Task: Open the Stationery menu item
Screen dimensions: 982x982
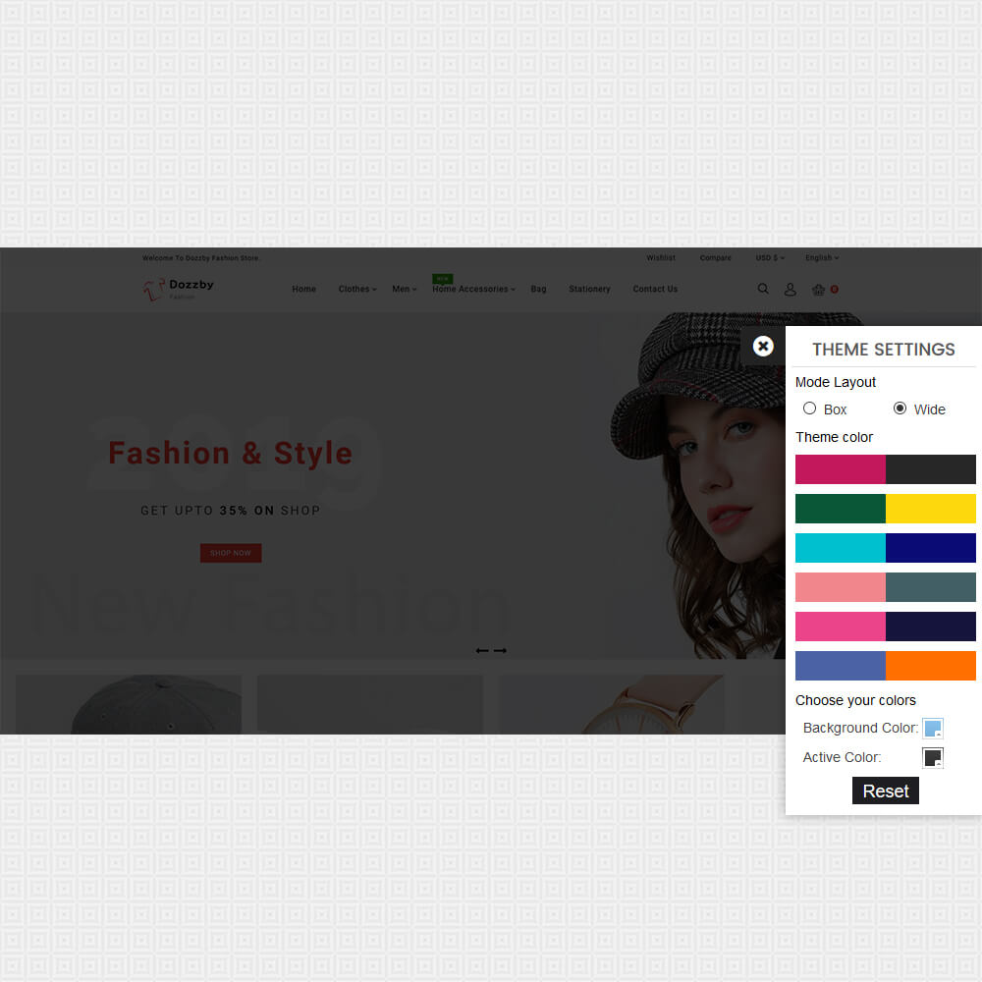Action: [589, 289]
